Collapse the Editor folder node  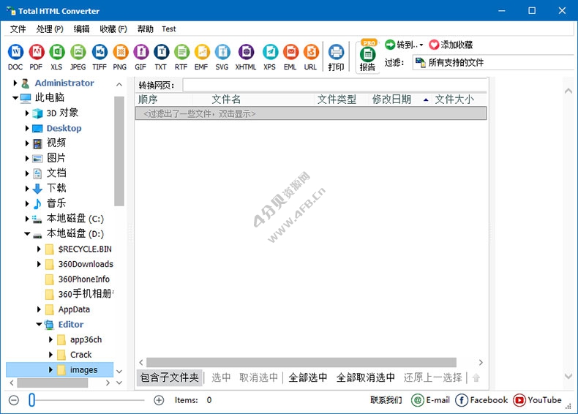click(39, 324)
